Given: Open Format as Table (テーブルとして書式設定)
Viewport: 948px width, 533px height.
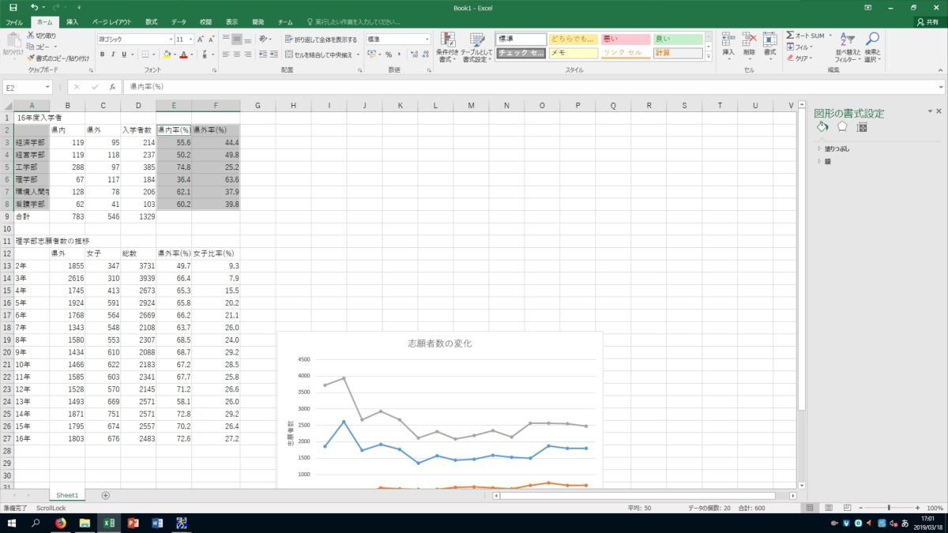Looking at the screenshot, I should (476, 47).
